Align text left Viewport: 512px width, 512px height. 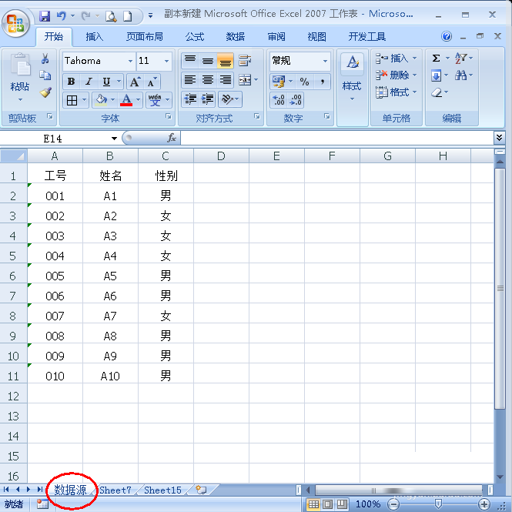190,80
